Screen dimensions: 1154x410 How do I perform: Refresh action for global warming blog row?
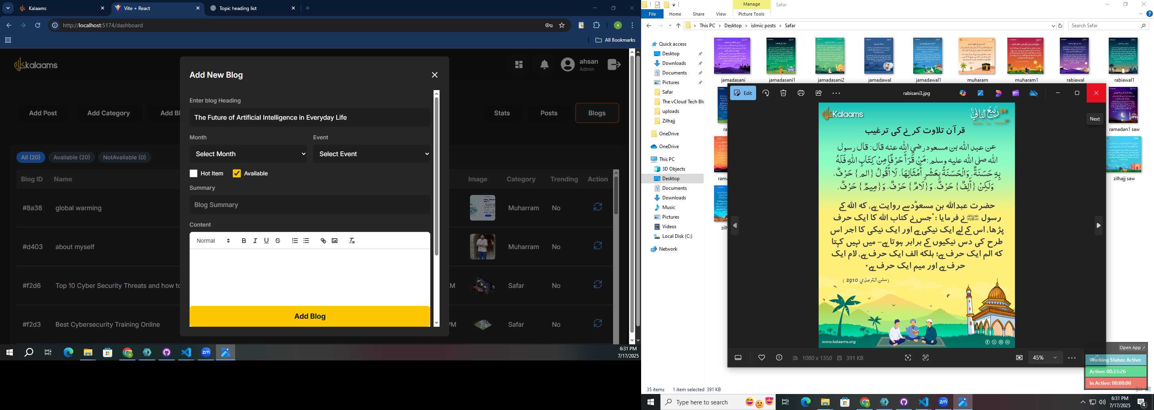click(597, 207)
